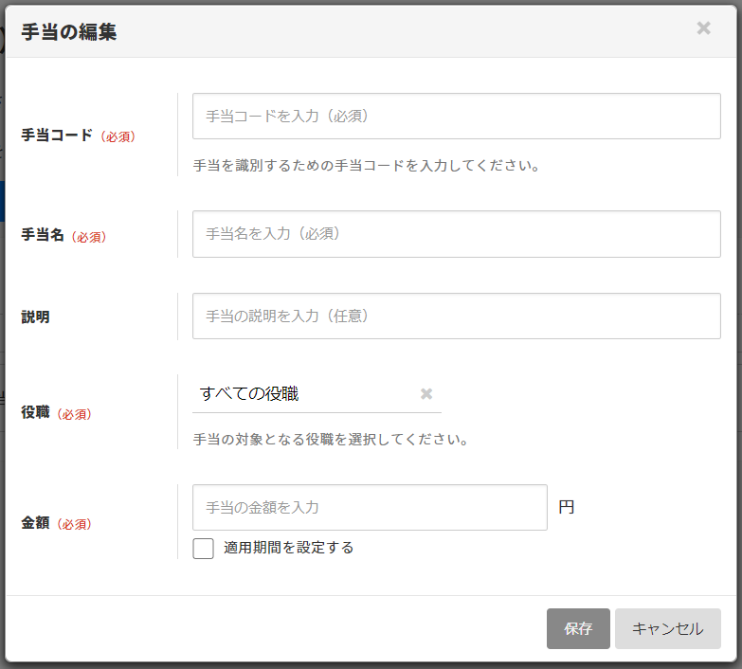
Task: Close the 手当の編集 dialog with the X icon
Action: click(x=703, y=28)
